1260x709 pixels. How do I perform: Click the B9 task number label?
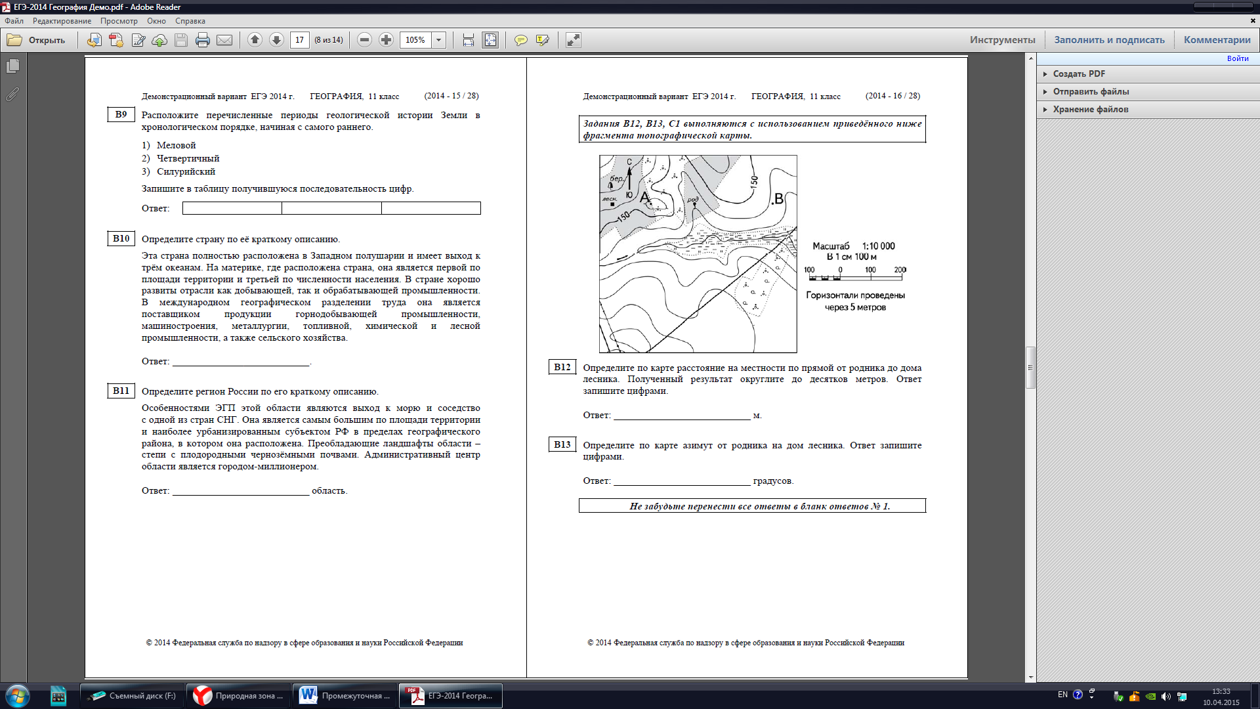pyautogui.click(x=121, y=114)
